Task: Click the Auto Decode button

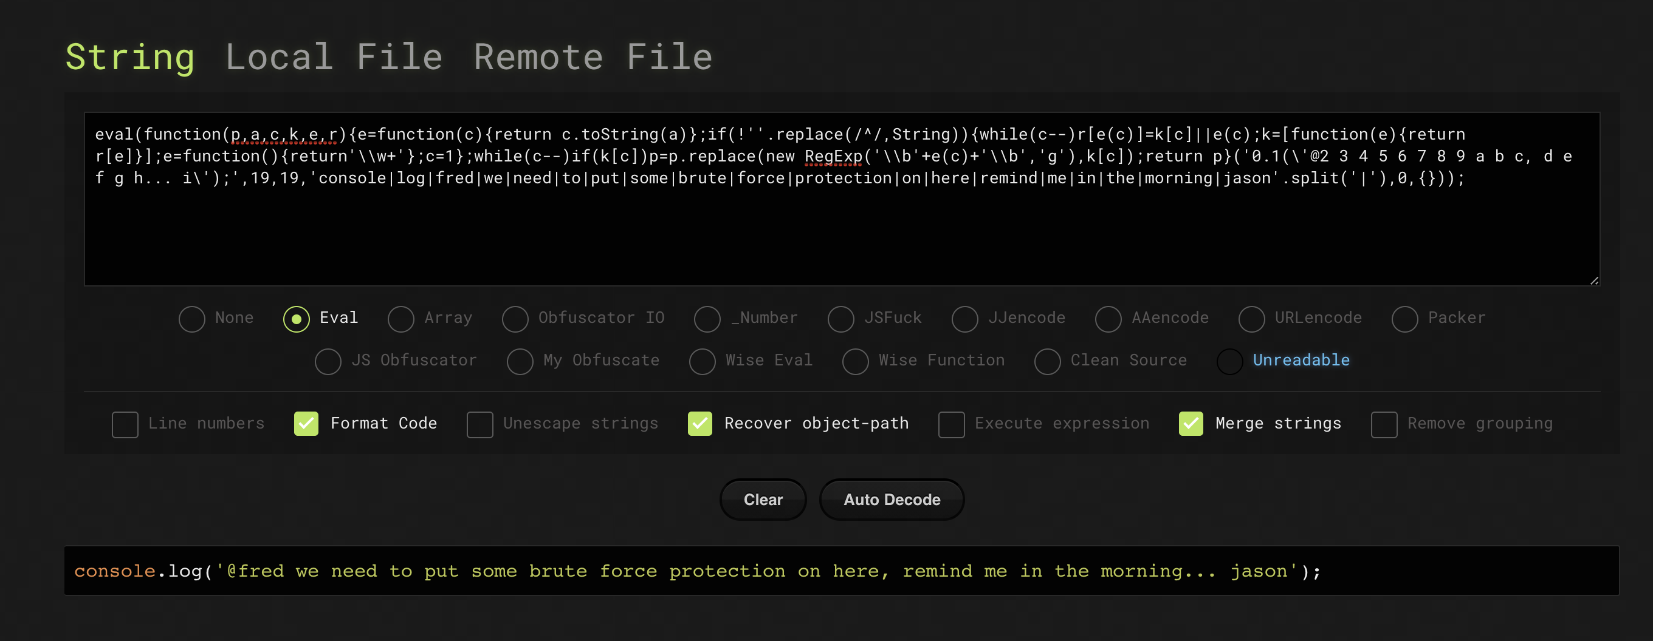Action: pyautogui.click(x=892, y=500)
